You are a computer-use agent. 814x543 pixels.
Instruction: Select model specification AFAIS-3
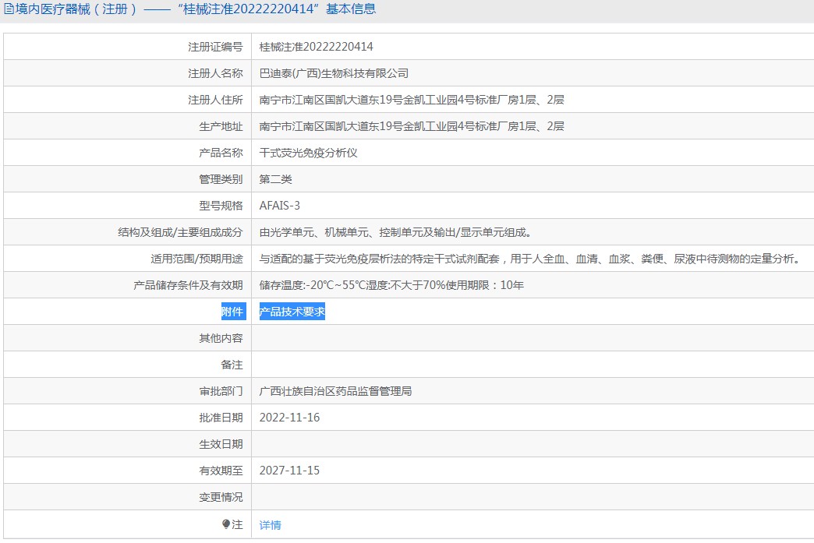pos(280,206)
